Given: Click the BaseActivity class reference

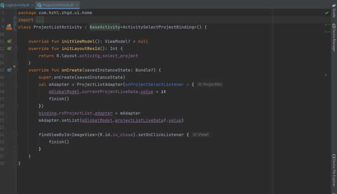Looking at the screenshot, I should pyautogui.click(x=105, y=27).
